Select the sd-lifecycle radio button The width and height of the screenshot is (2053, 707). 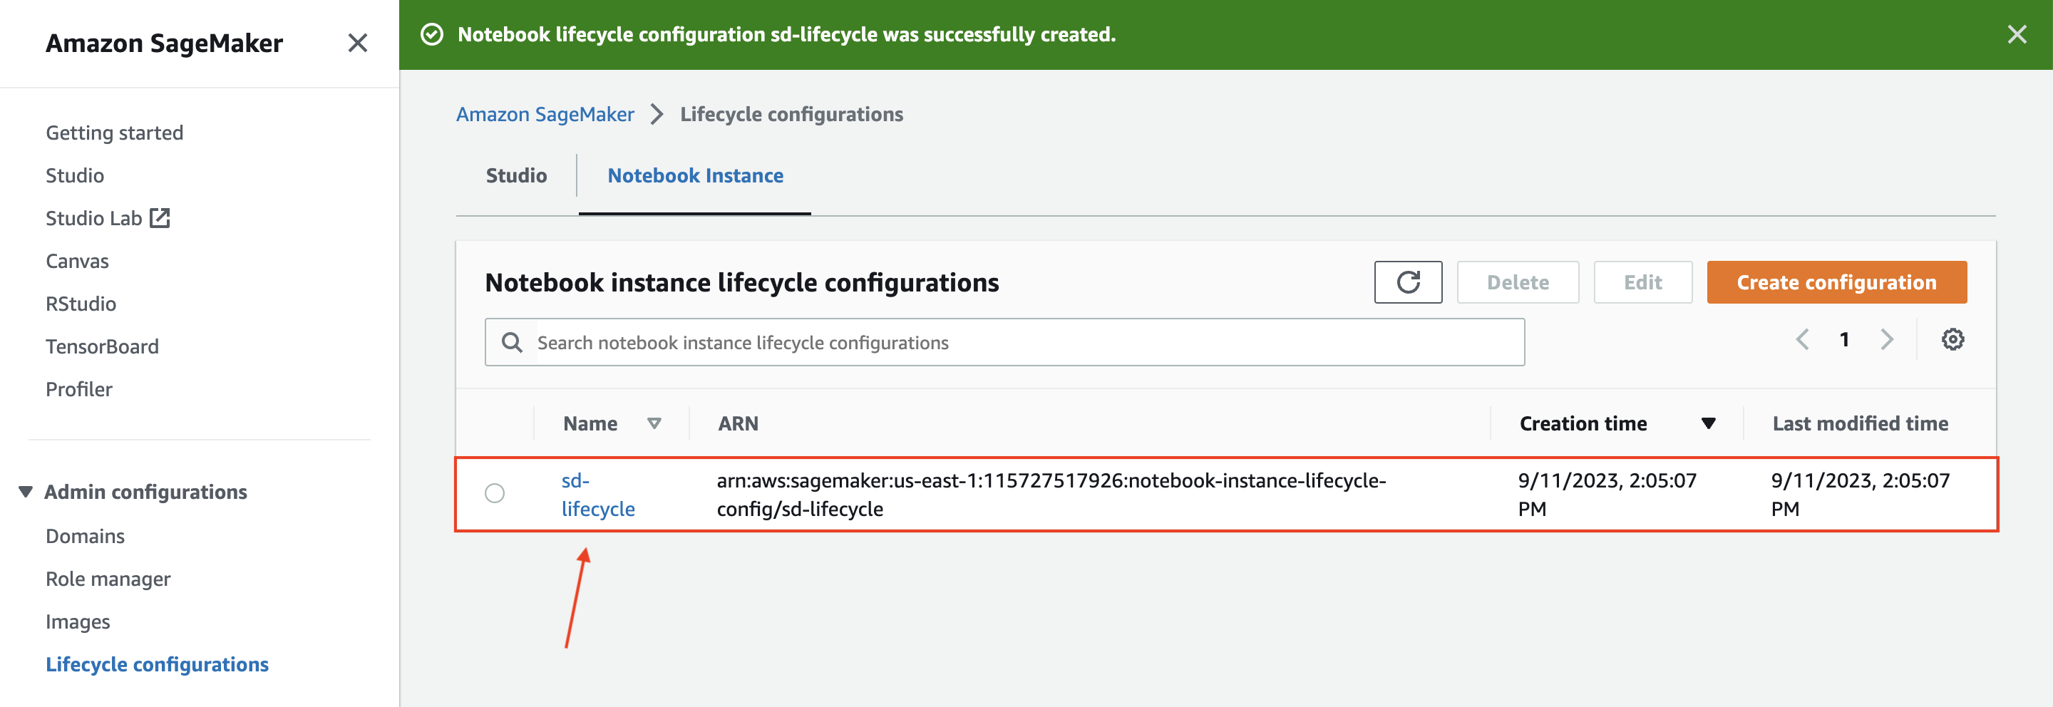tap(495, 494)
